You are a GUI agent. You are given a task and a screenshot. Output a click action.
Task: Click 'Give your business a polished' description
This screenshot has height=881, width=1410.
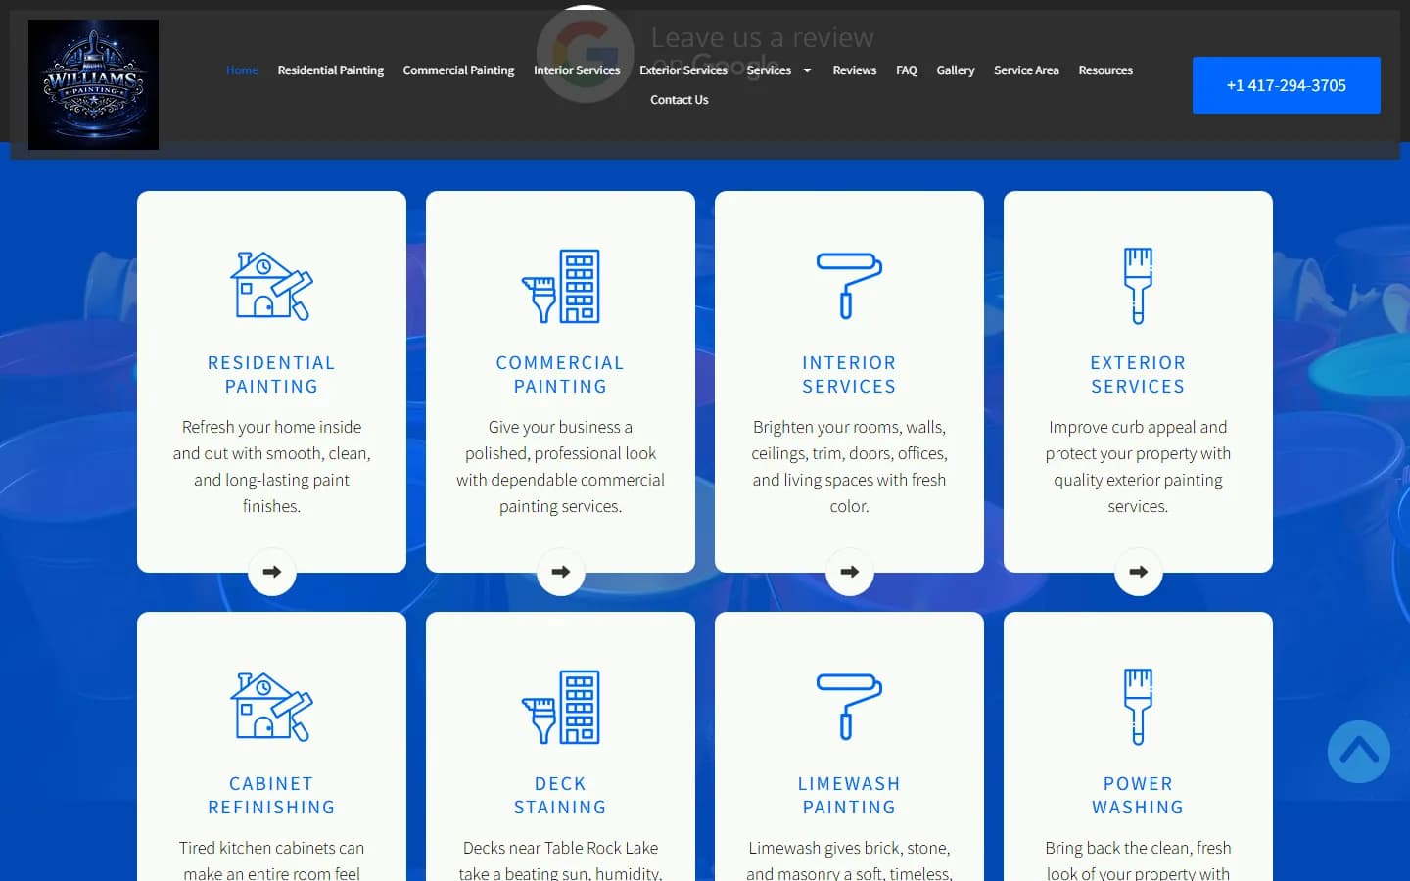click(560, 467)
